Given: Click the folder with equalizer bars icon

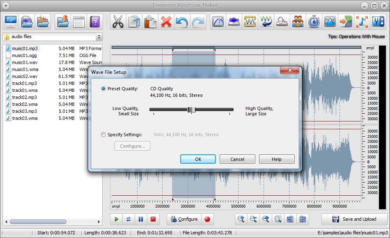Looking at the screenshot, I should pos(43,22).
